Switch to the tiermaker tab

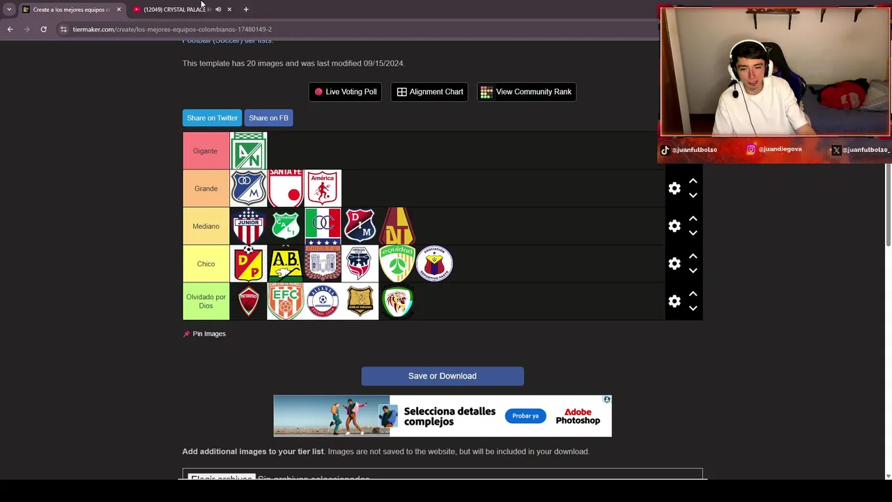pyautogui.click(x=71, y=9)
